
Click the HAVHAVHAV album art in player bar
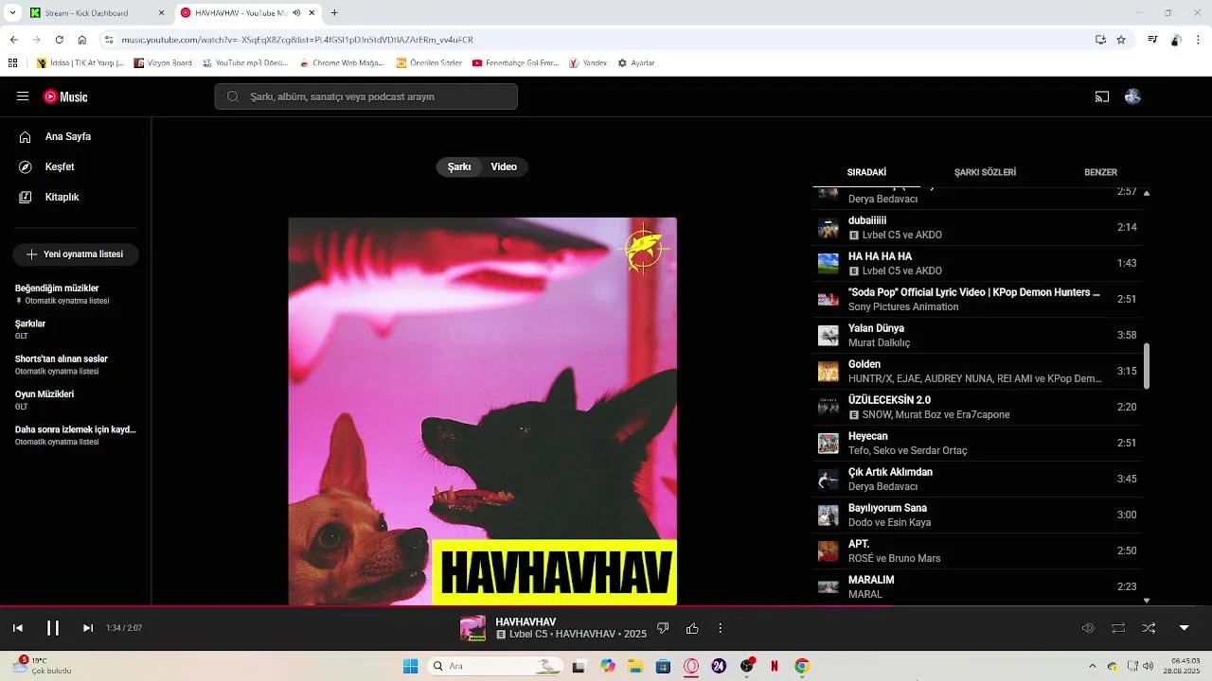pos(472,628)
